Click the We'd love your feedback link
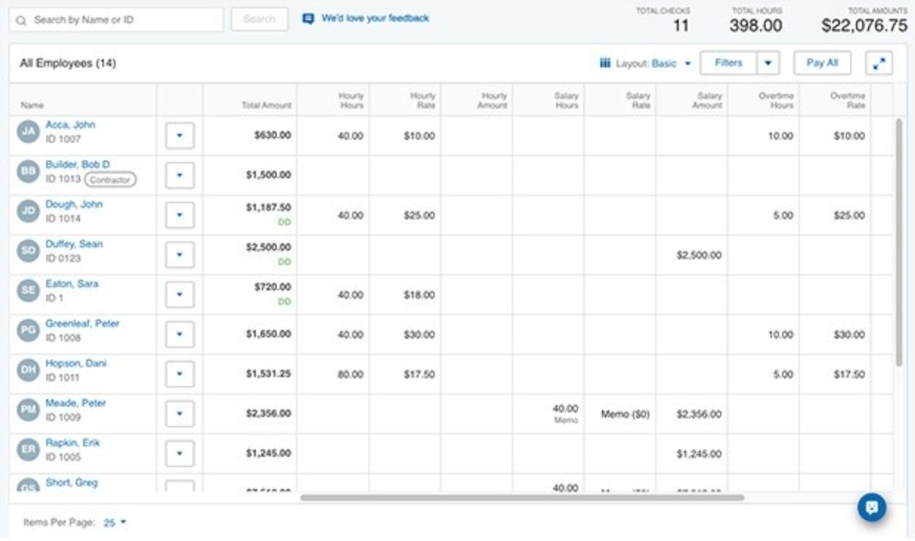This screenshot has width=915, height=541. 375,18
